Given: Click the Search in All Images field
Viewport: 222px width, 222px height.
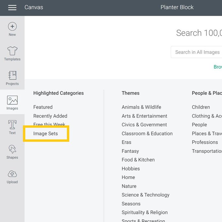Looking at the screenshot, I should click(197, 52).
